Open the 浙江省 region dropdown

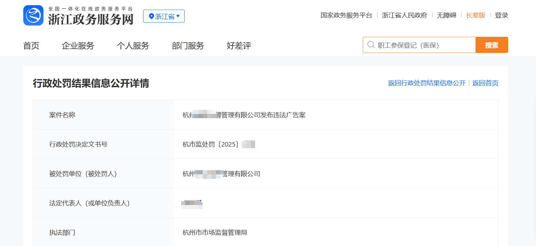pos(164,16)
